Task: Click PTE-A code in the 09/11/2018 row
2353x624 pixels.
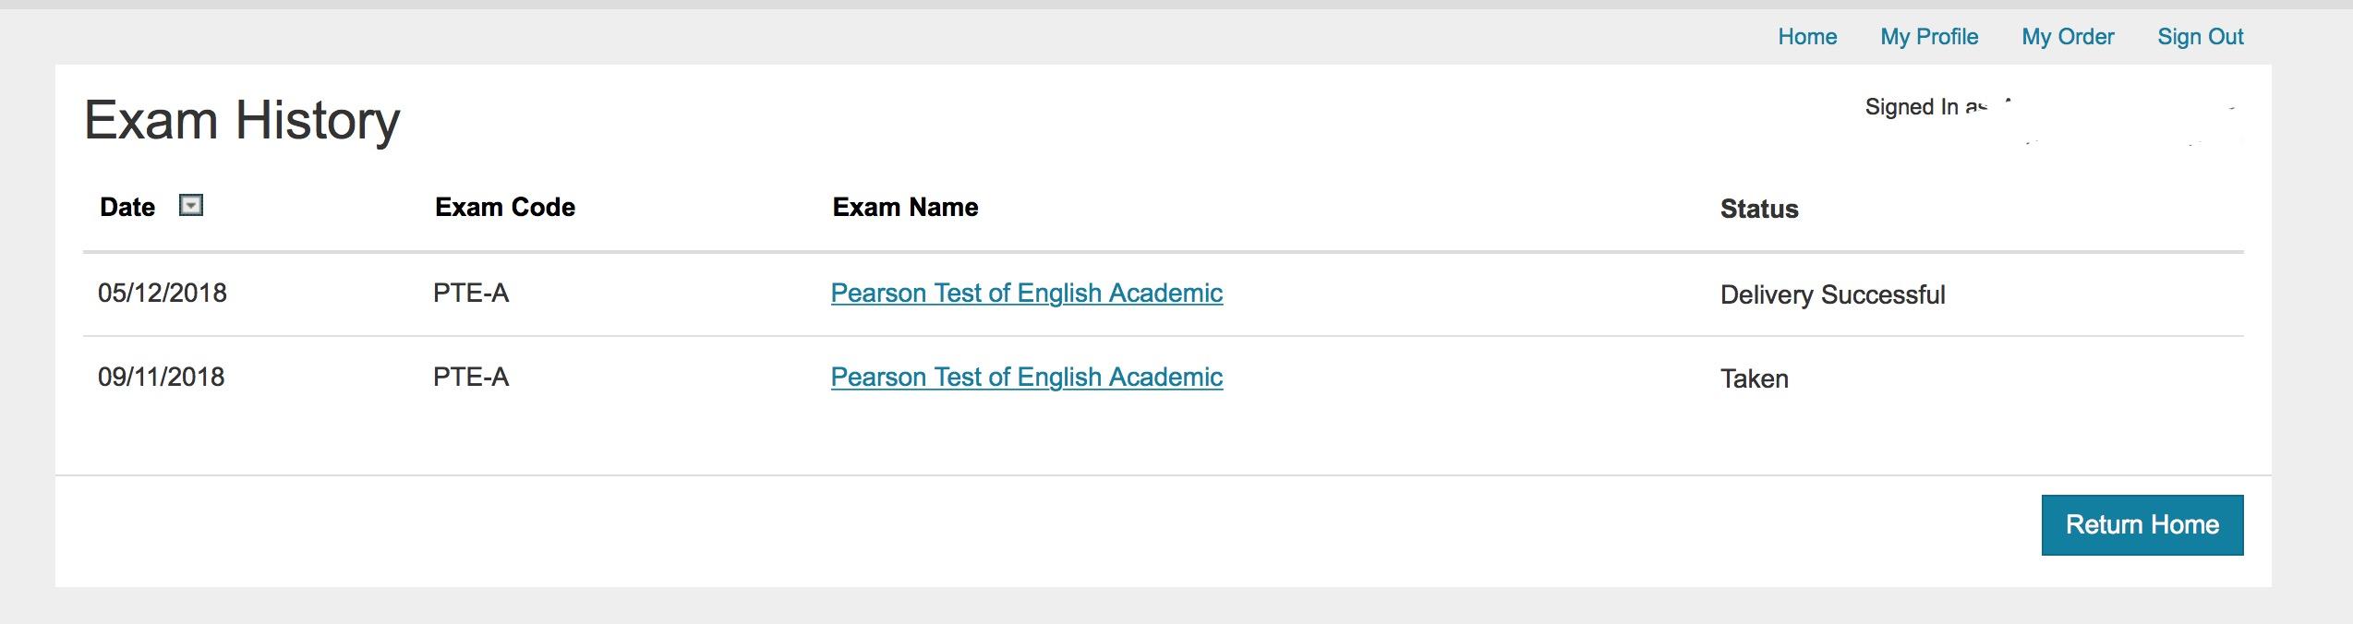Action: tap(471, 378)
